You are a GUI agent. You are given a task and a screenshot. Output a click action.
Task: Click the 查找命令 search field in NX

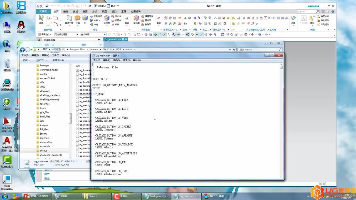point(306,11)
